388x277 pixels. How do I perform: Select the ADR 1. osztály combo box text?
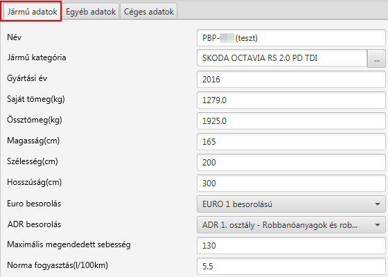(x=280, y=225)
